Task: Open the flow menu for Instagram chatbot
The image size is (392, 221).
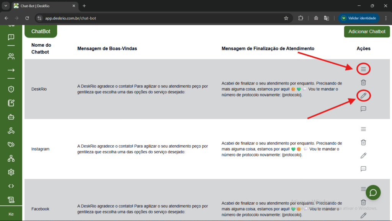Action: click(363, 129)
